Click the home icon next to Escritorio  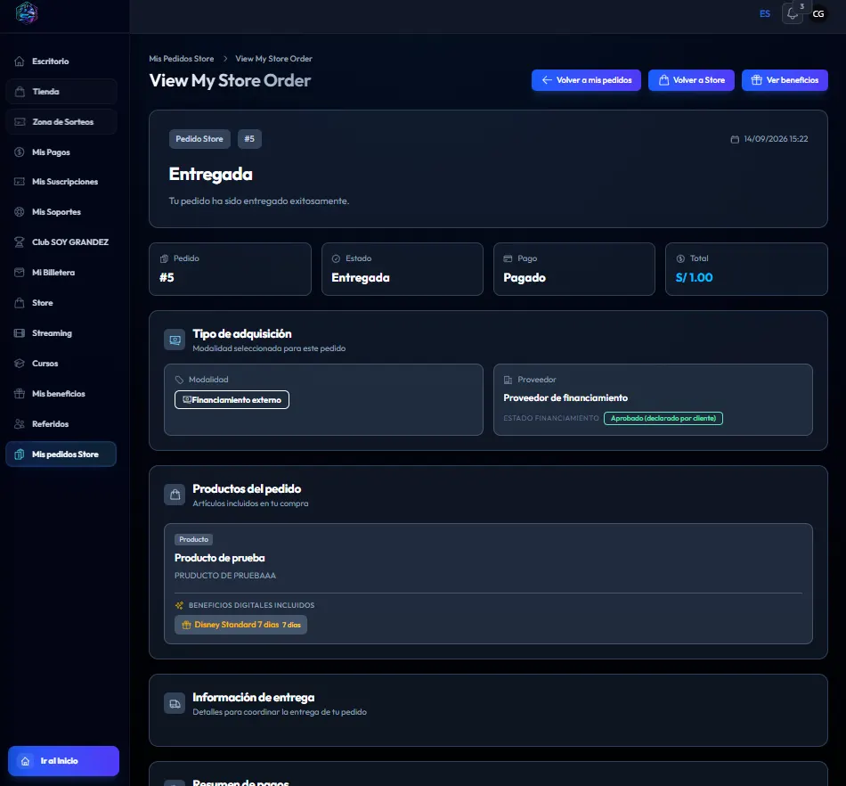pos(20,61)
